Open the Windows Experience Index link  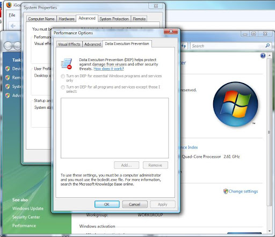click(x=189, y=147)
